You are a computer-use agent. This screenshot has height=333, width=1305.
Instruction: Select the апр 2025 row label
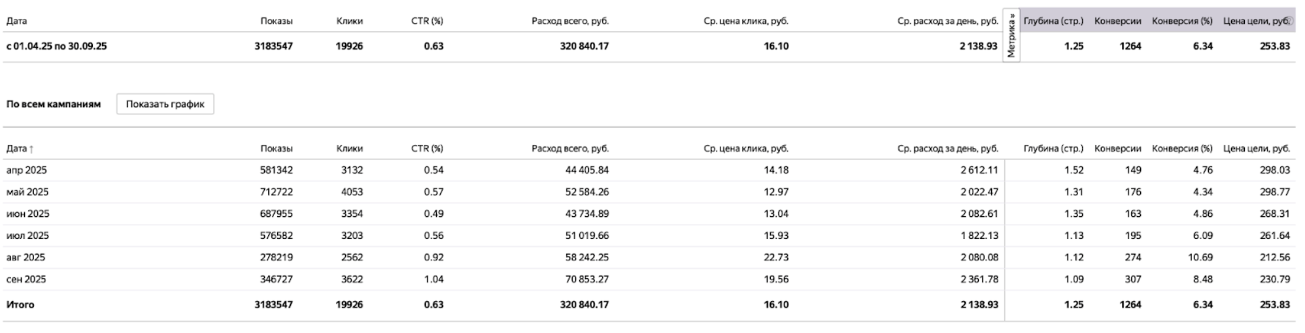pyautogui.click(x=27, y=170)
